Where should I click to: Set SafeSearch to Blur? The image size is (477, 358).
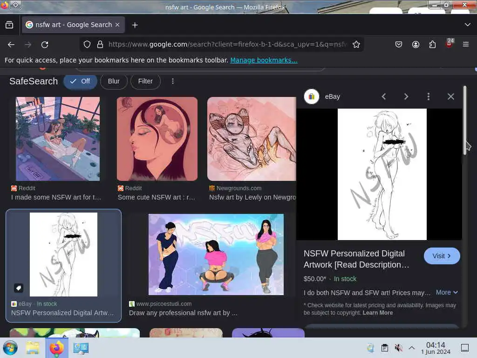pyautogui.click(x=114, y=81)
